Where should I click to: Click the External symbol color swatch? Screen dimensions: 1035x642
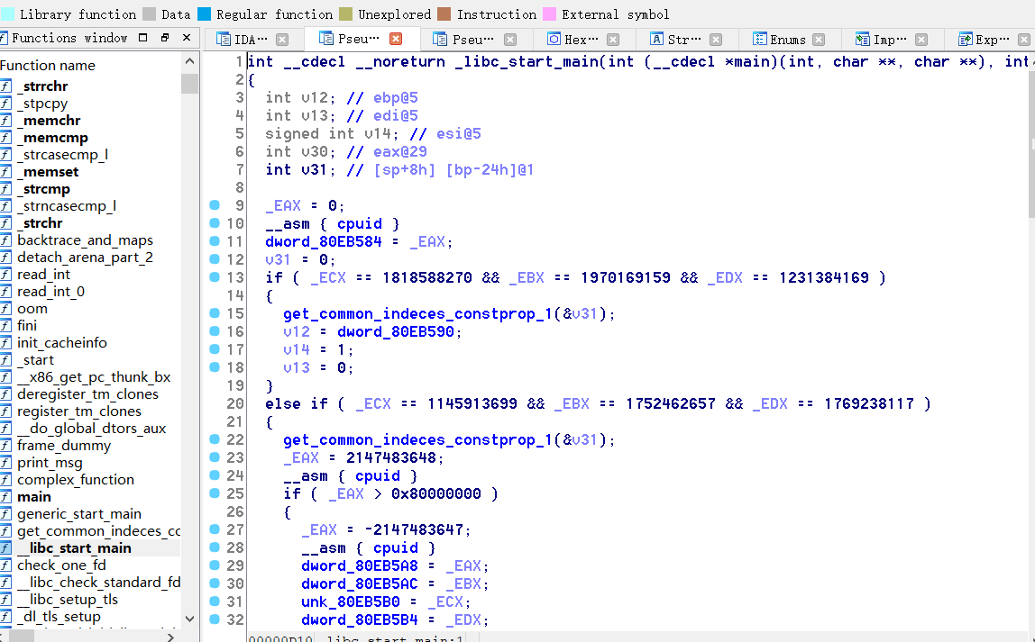549,14
